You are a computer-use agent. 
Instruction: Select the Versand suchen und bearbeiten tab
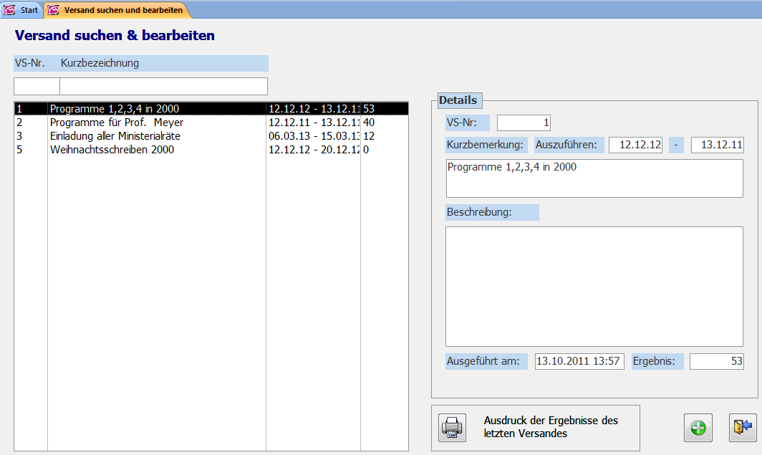click(x=117, y=10)
